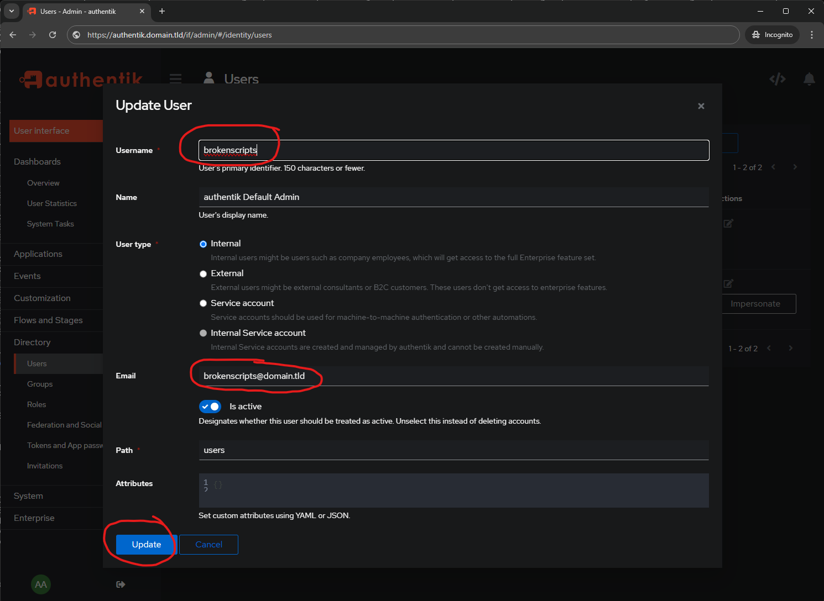Viewport: 824px width, 601px height.
Task: Open Groups in sidebar
Action: click(x=40, y=384)
